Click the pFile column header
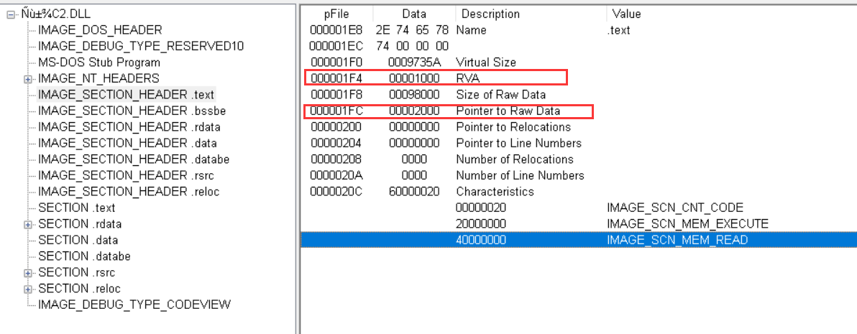857x334 pixels. tap(336, 14)
